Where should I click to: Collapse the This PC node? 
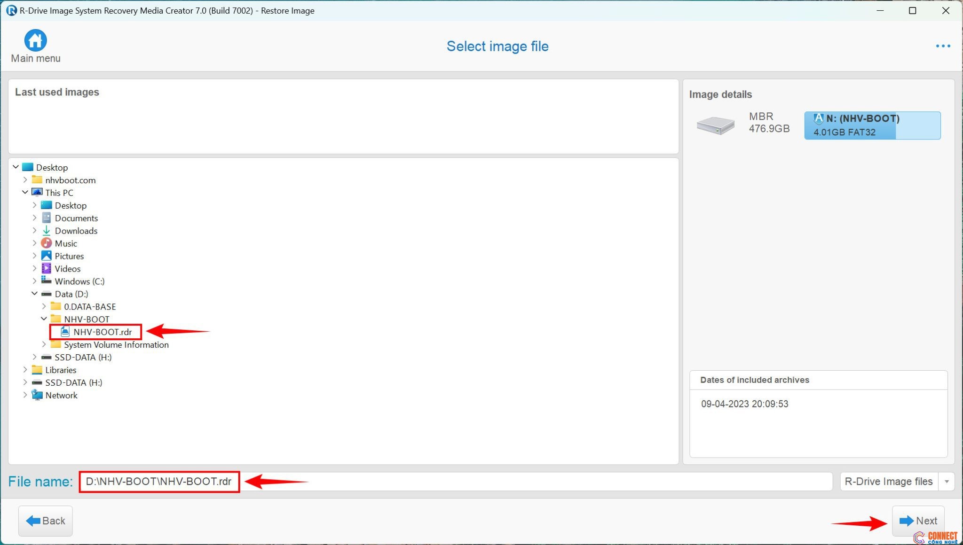click(x=25, y=193)
